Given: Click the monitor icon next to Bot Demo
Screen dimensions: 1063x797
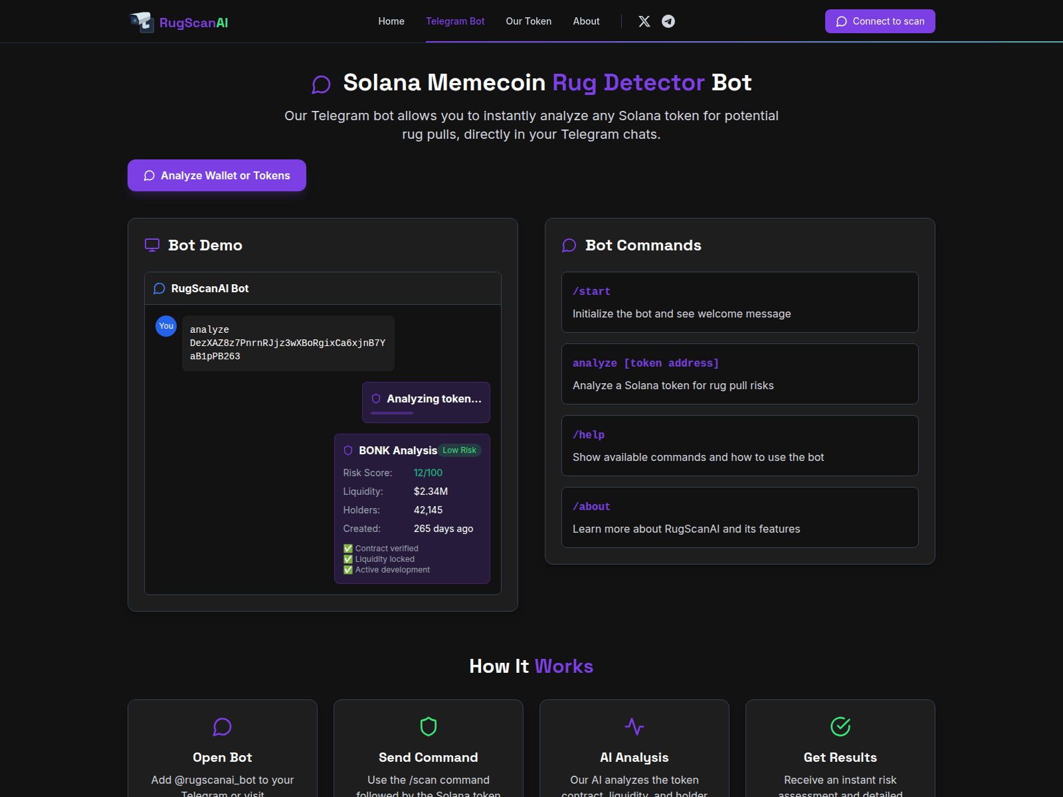Looking at the screenshot, I should (152, 245).
